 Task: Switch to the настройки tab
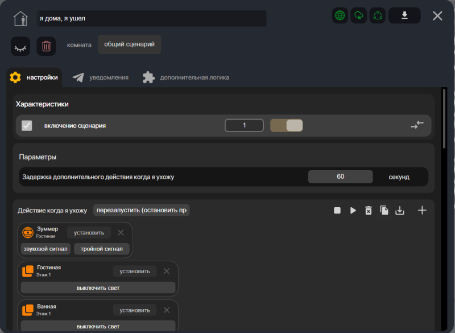pyautogui.click(x=34, y=77)
